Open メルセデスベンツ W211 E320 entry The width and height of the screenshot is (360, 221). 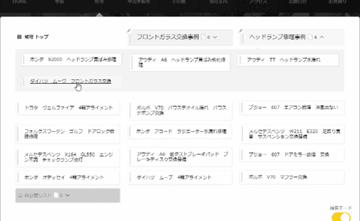click(x=292, y=134)
